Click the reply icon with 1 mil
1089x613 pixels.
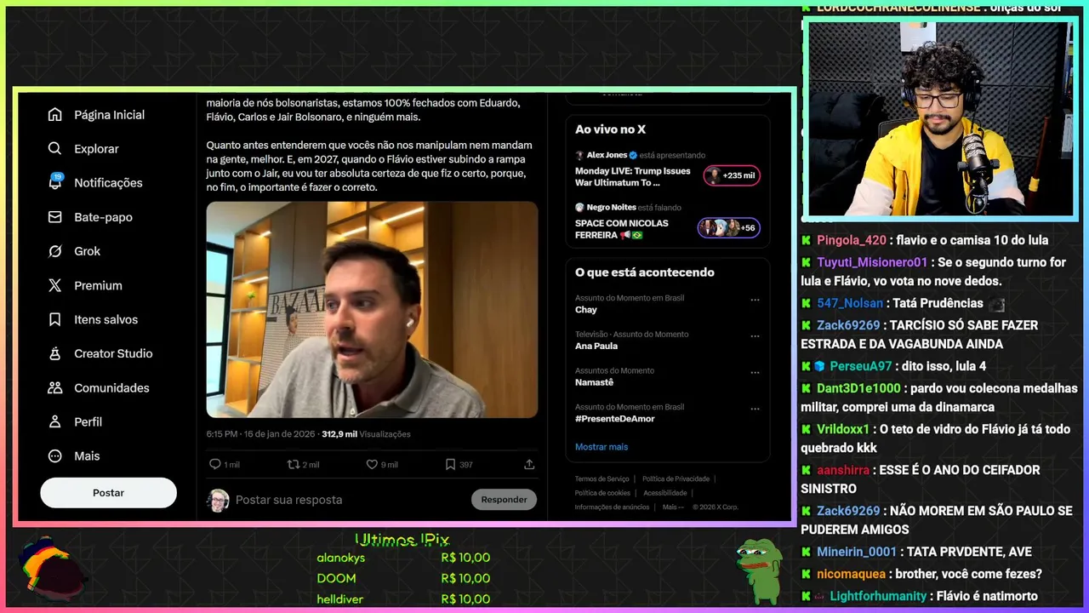point(214,464)
